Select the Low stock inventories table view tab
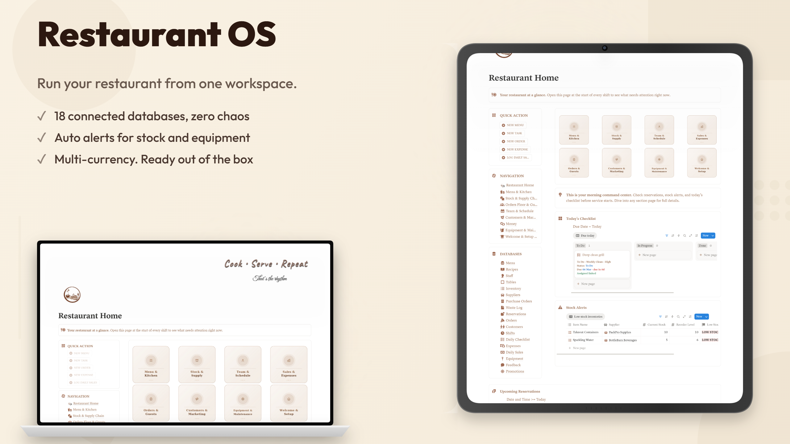 [585, 317]
